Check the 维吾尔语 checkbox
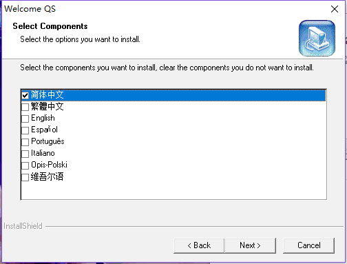 (x=25, y=177)
